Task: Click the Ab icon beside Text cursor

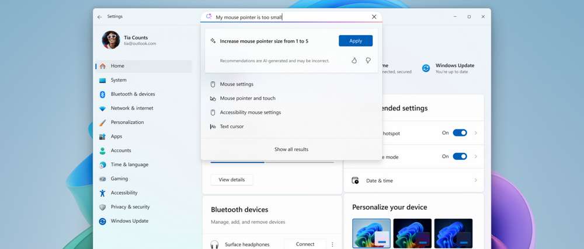Action: [213, 127]
